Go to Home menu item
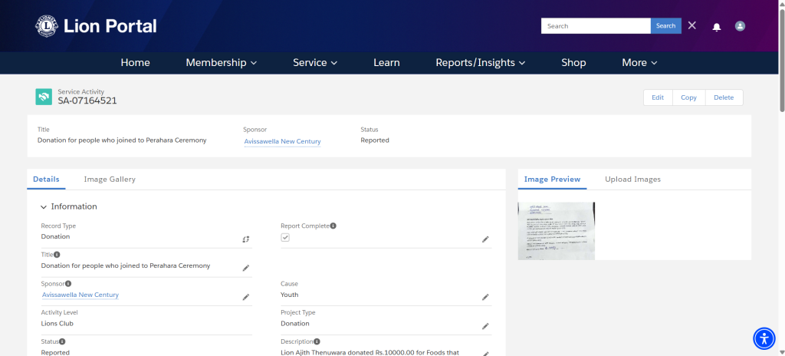Viewport: 785px width, 356px height. pyautogui.click(x=135, y=63)
